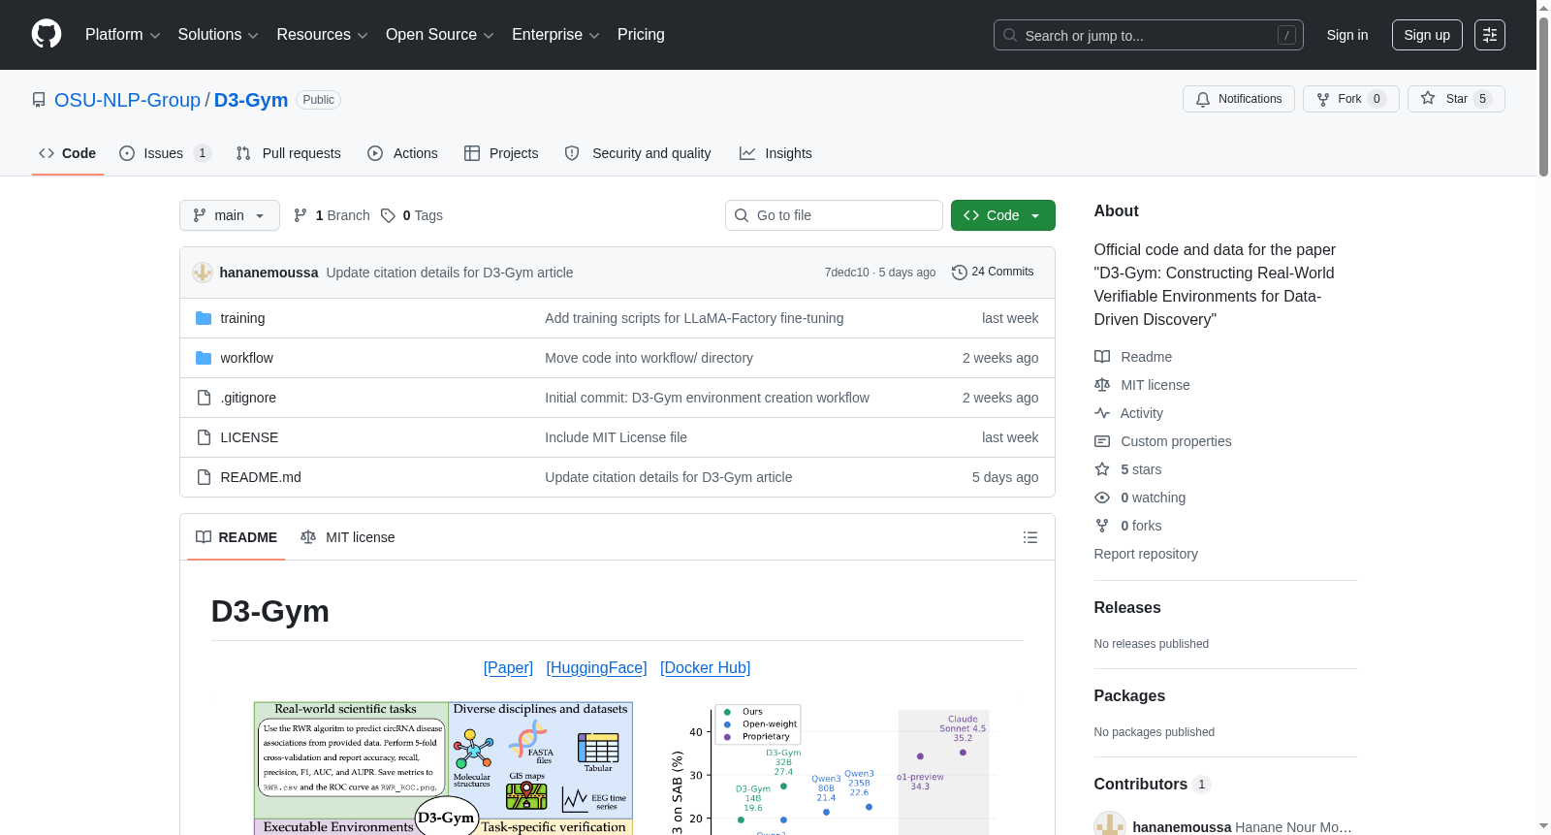Click the star icon in Star button
Image resolution: width=1551 pixels, height=835 pixels.
[1428, 98]
